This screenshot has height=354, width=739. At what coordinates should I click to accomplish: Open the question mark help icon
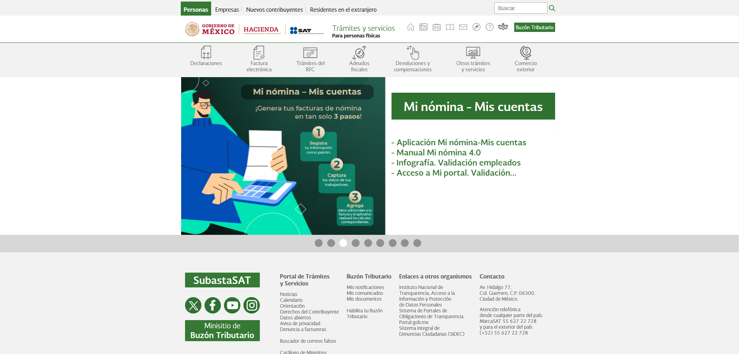pos(490,27)
